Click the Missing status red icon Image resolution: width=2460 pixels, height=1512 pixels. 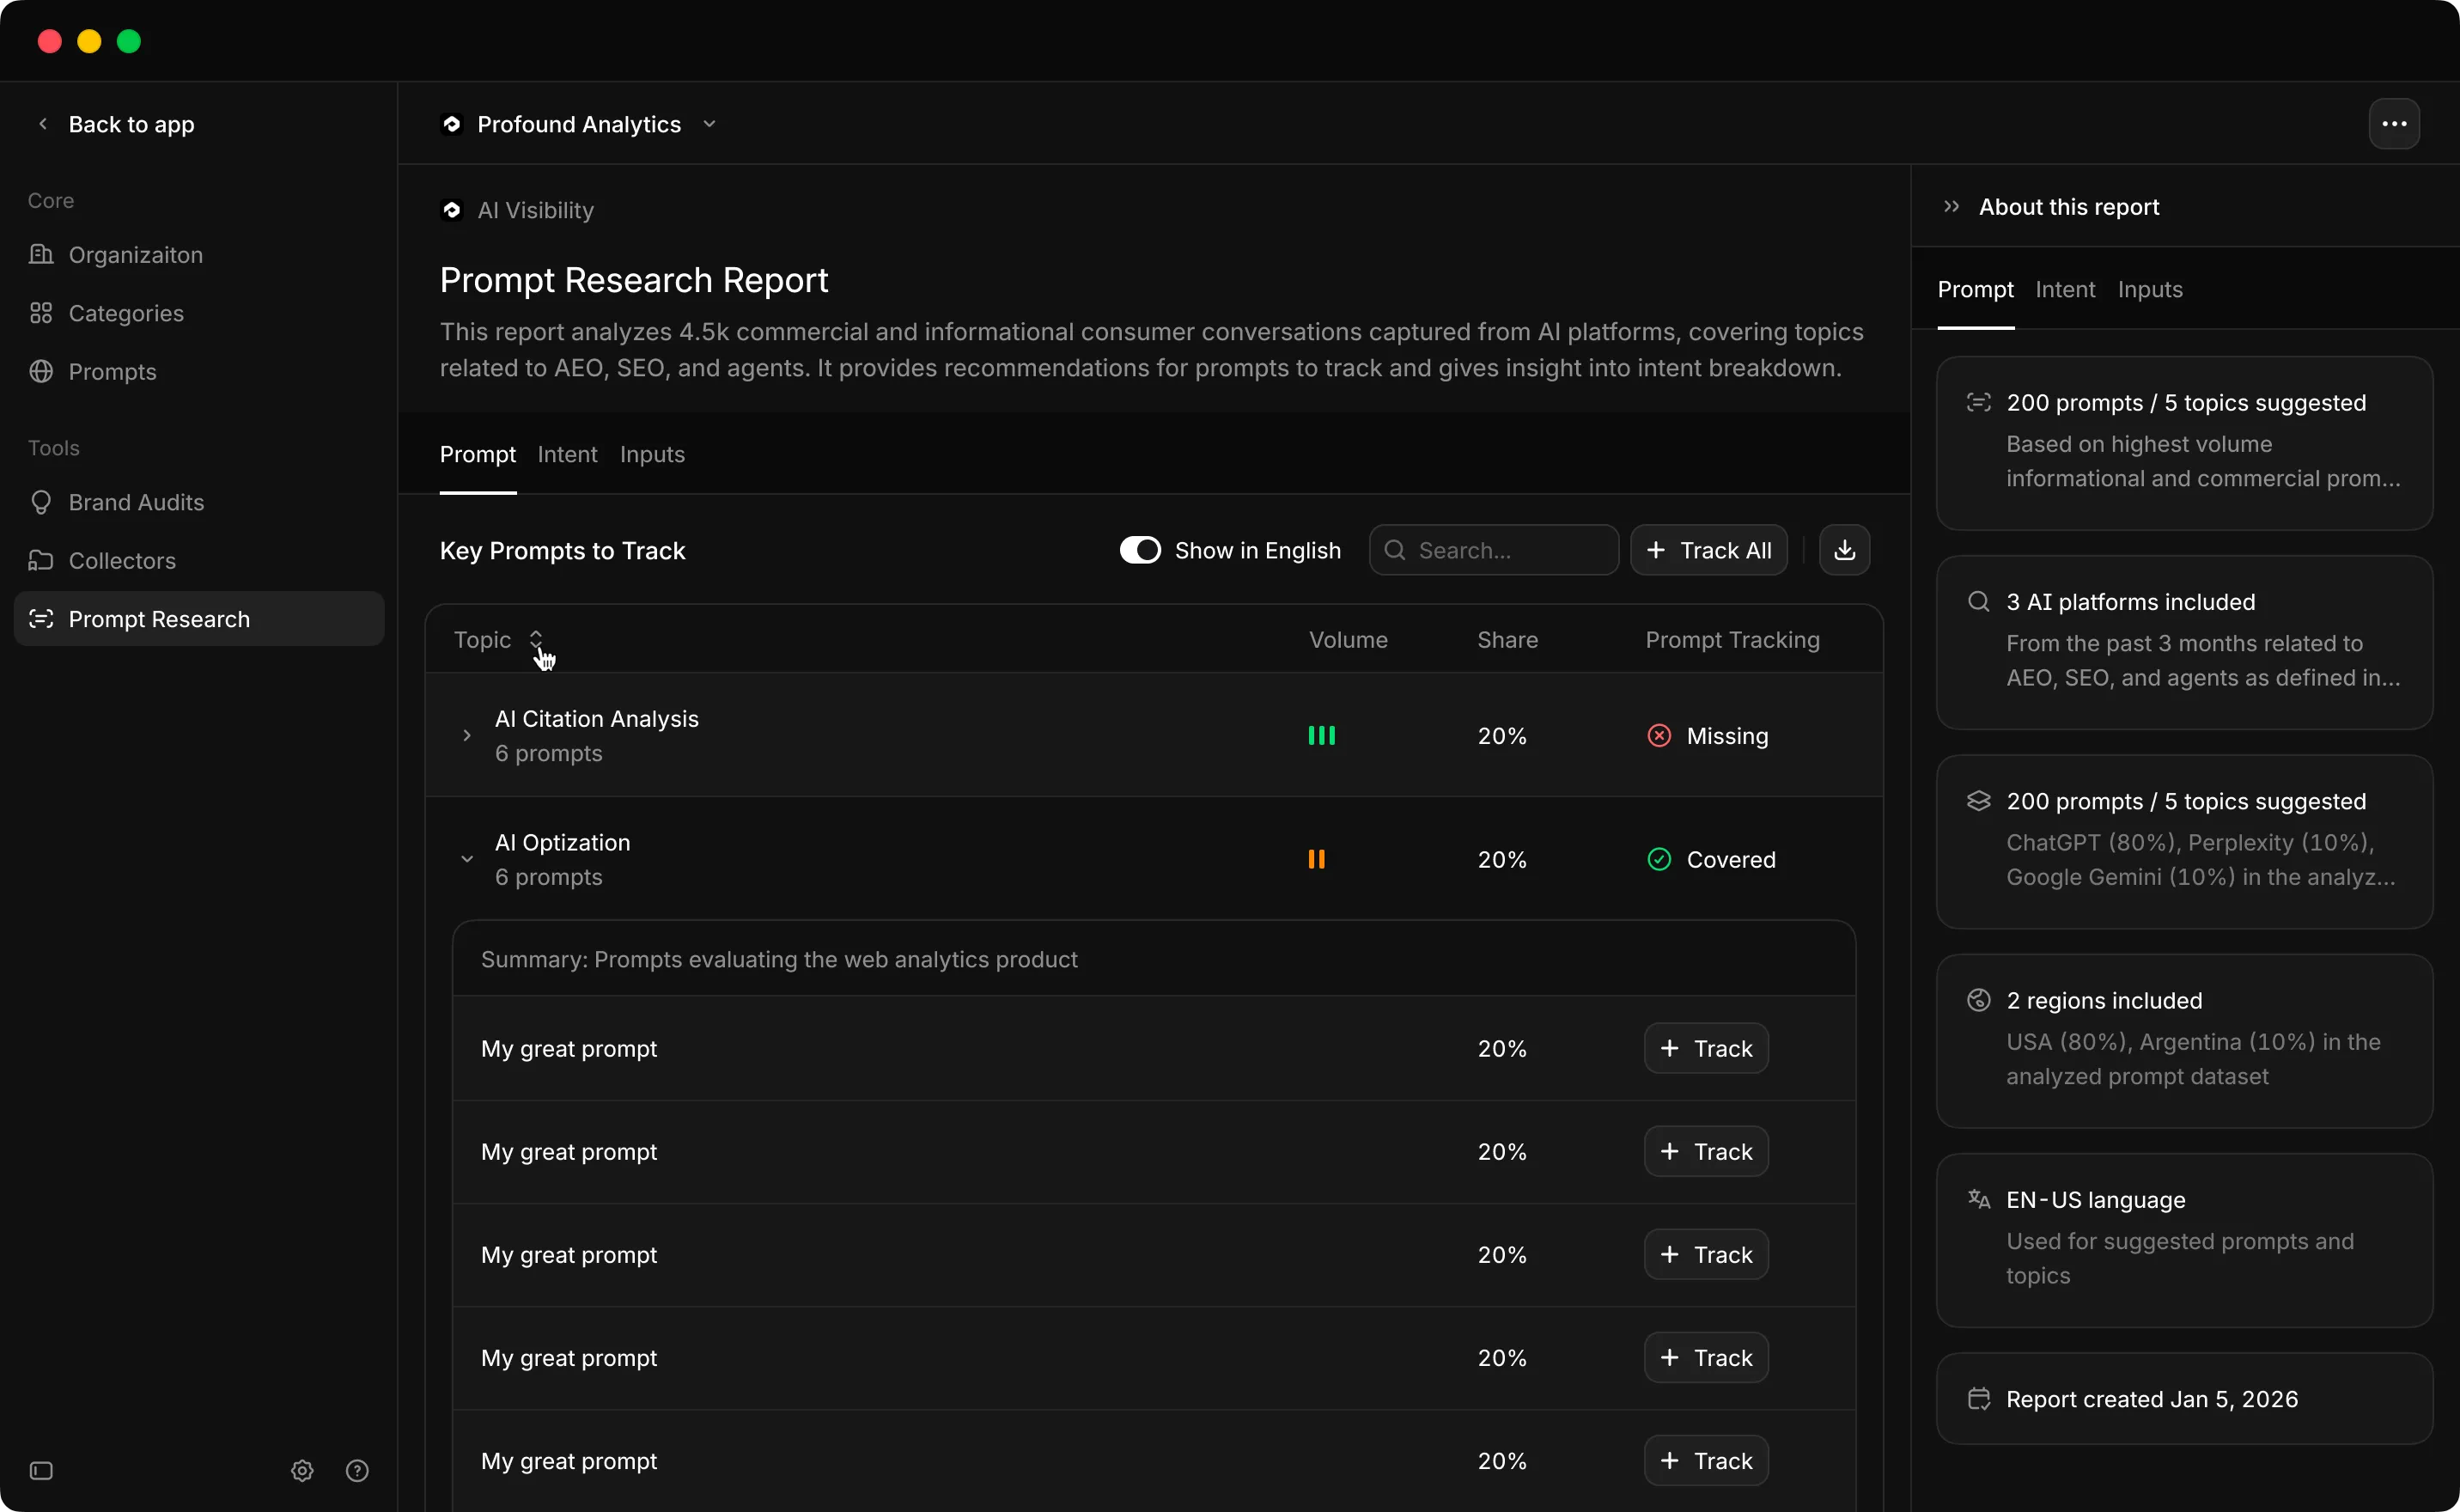(x=1659, y=736)
